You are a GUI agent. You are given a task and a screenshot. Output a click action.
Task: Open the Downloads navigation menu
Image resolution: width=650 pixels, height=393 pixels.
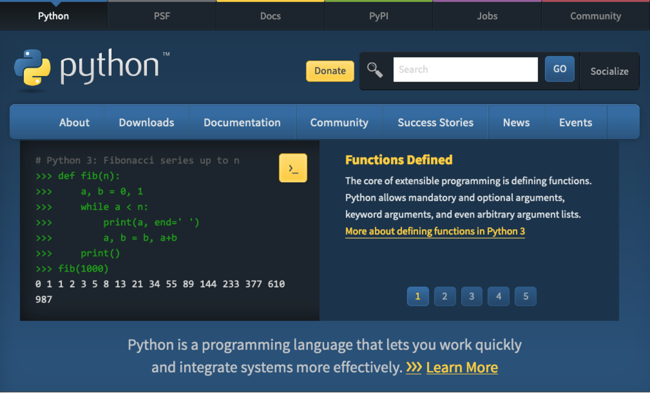coord(146,122)
